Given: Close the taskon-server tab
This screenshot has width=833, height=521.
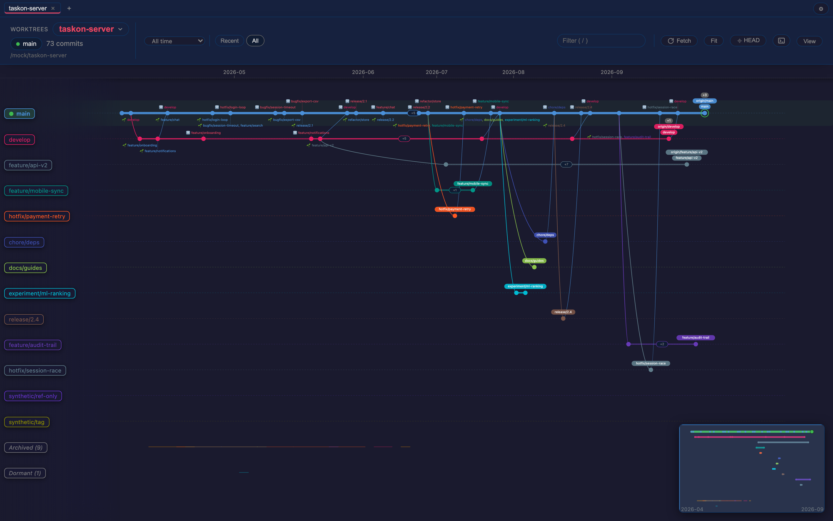Looking at the screenshot, I should click(x=53, y=8).
